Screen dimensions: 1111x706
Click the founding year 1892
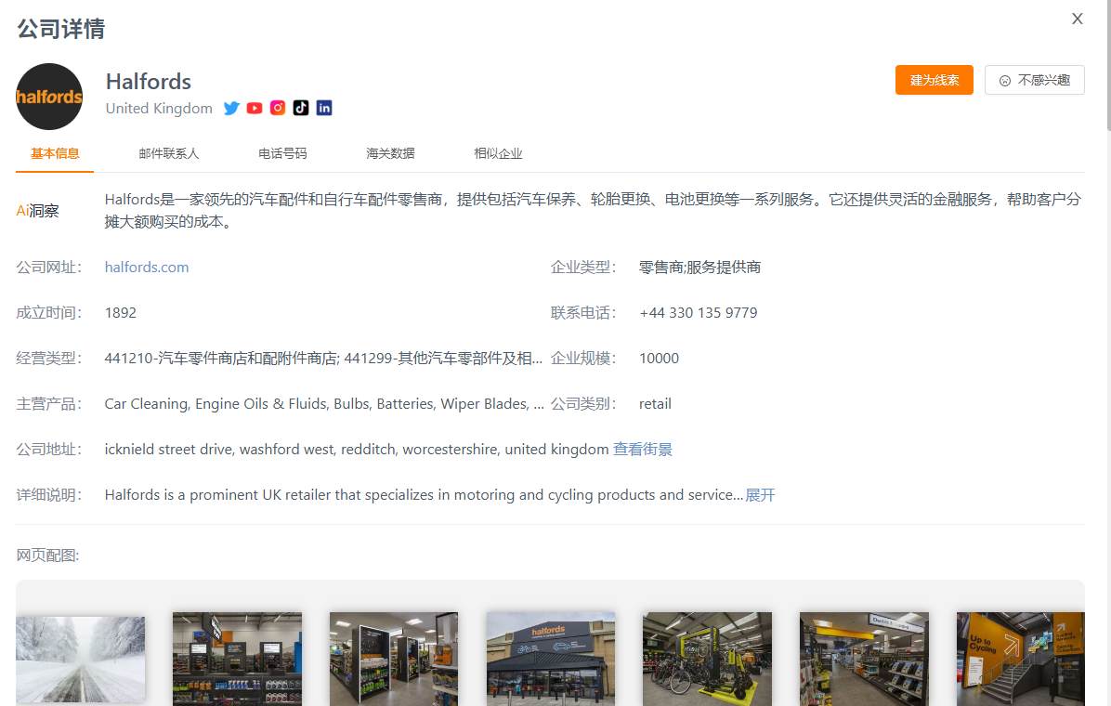pos(121,313)
